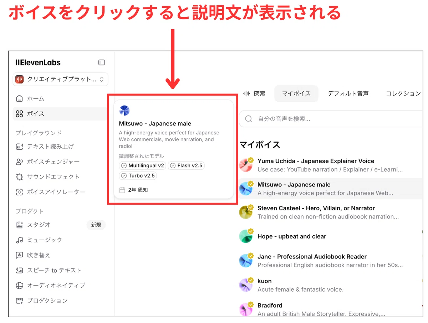Collapse the sidebar with the panel icon
428x323 pixels.
point(102,63)
